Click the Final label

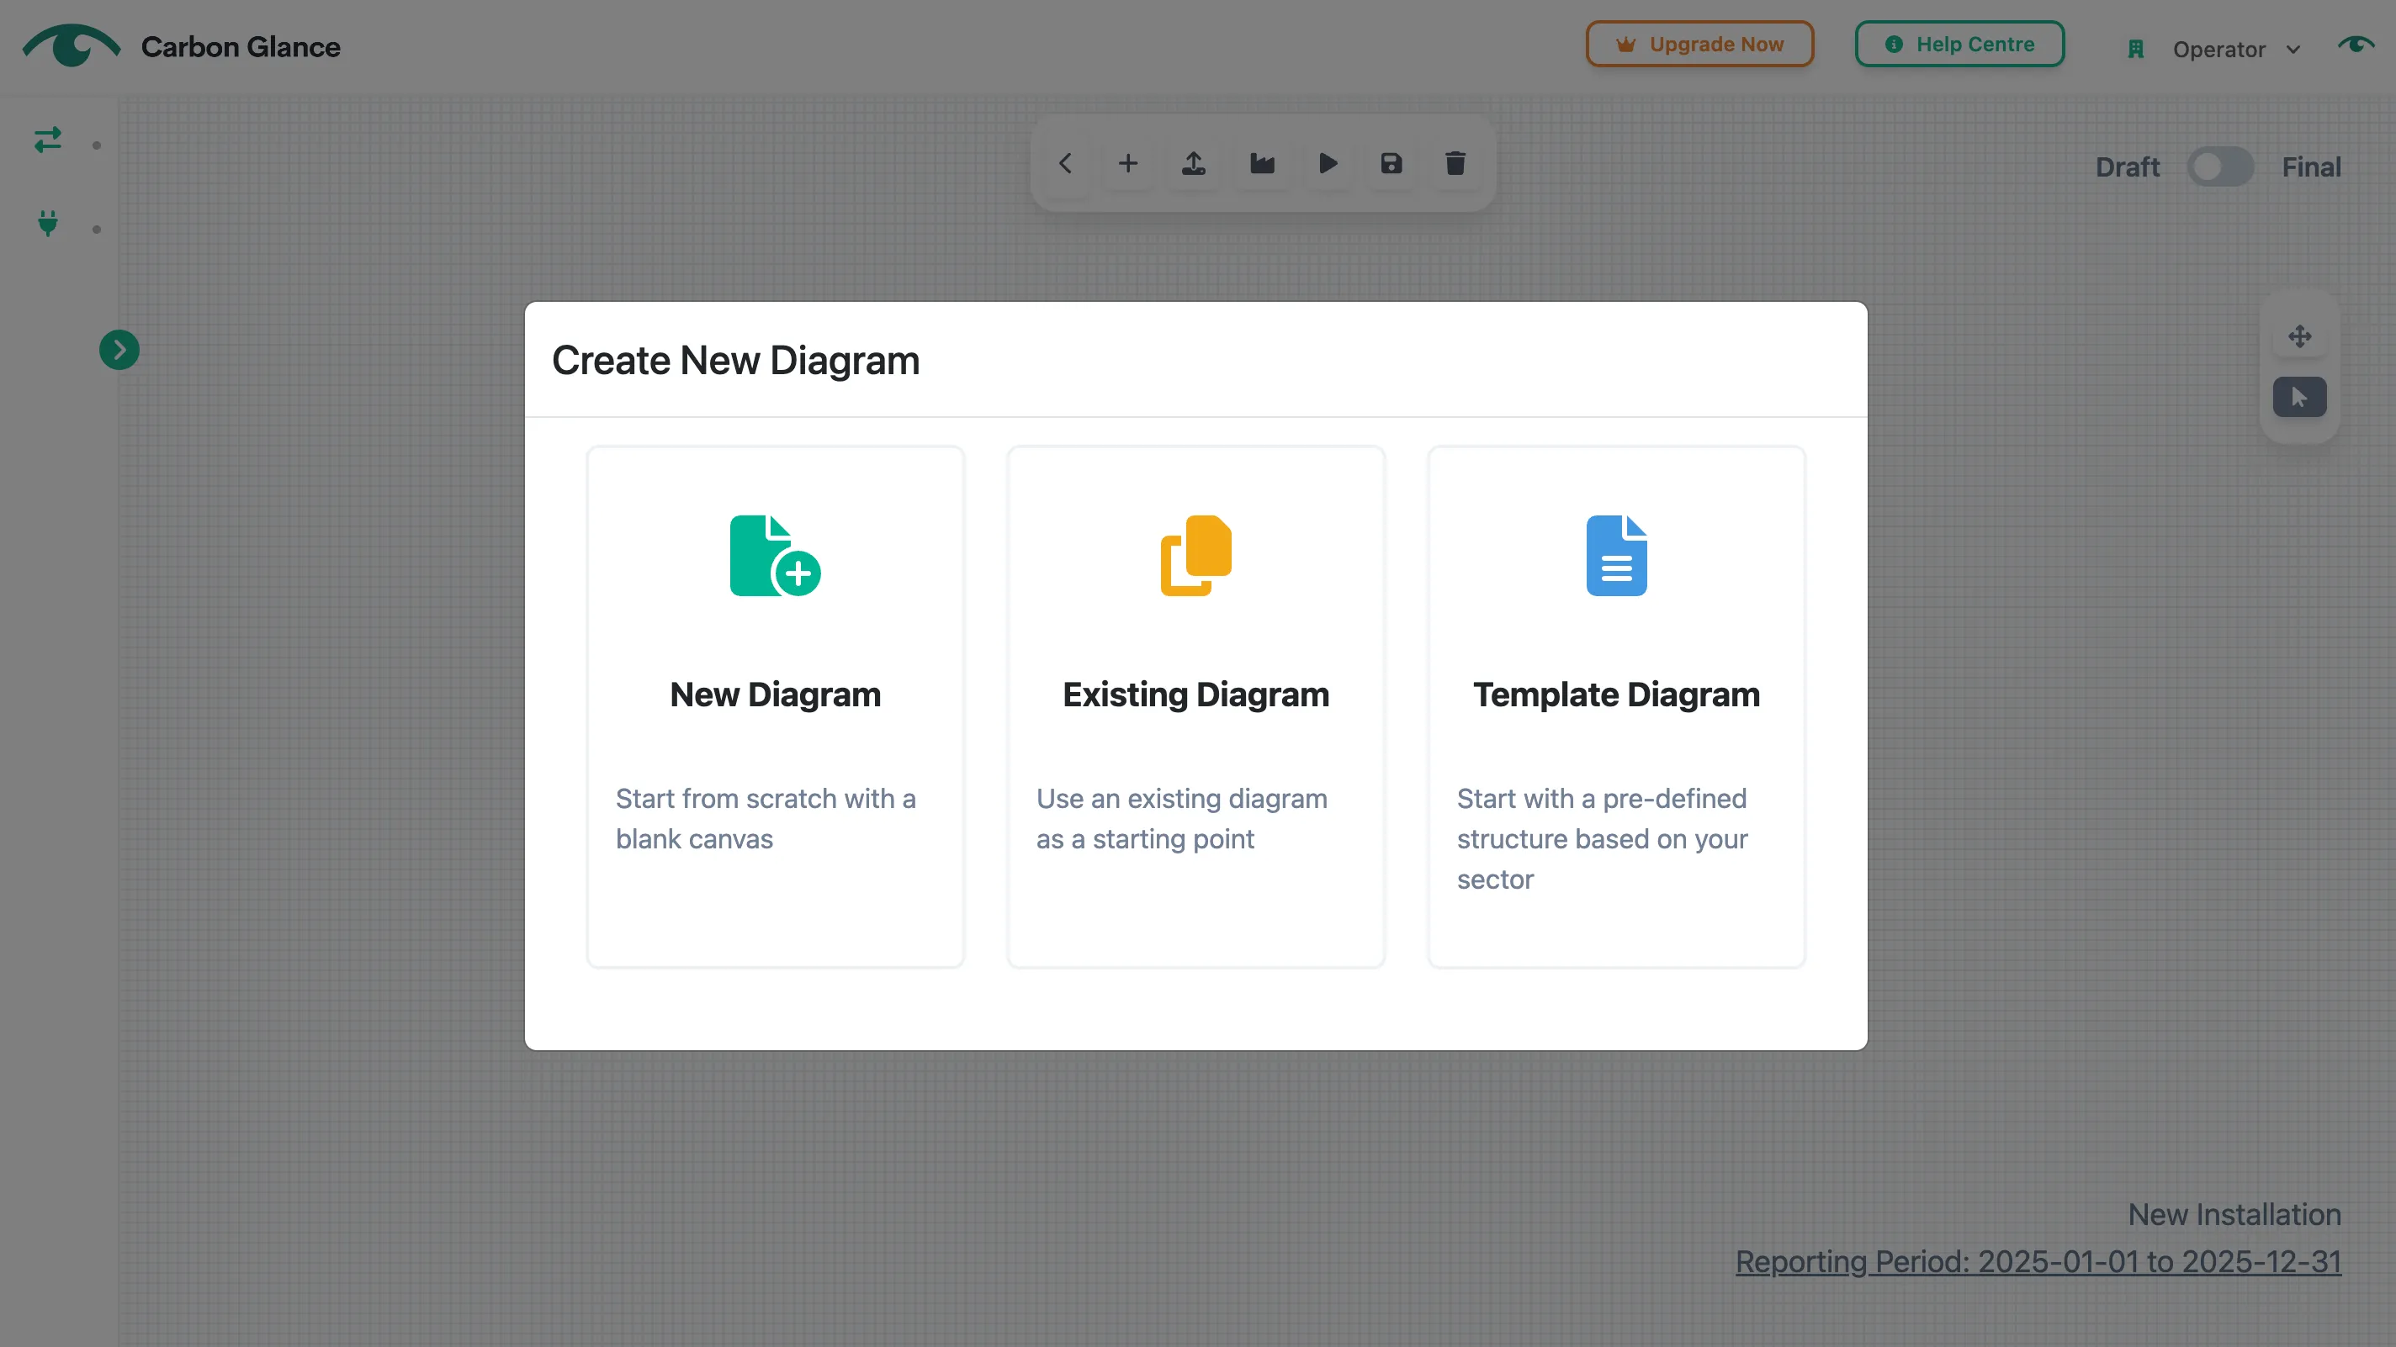pyautogui.click(x=2311, y=167)
